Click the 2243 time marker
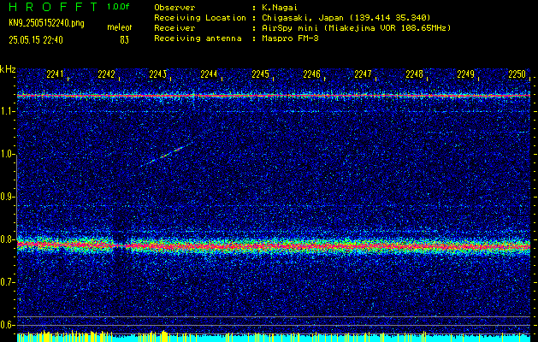 pos(158,74)
